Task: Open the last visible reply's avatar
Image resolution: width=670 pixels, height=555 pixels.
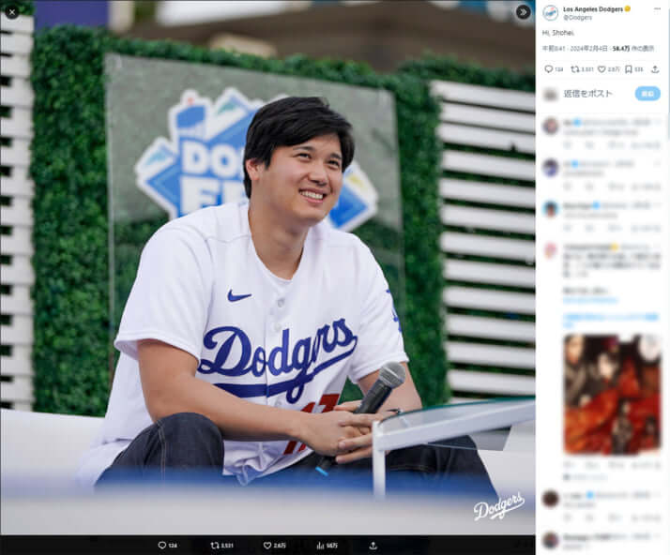Action: tap(550, 540)
